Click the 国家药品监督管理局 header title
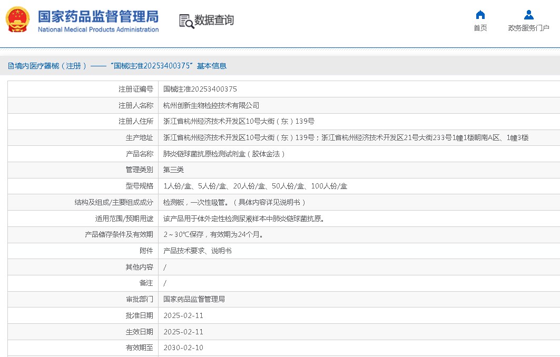Screen dimensions: 560x357 point(98,17)
